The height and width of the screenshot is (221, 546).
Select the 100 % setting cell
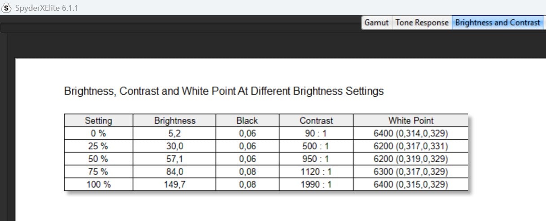[99, 184]
